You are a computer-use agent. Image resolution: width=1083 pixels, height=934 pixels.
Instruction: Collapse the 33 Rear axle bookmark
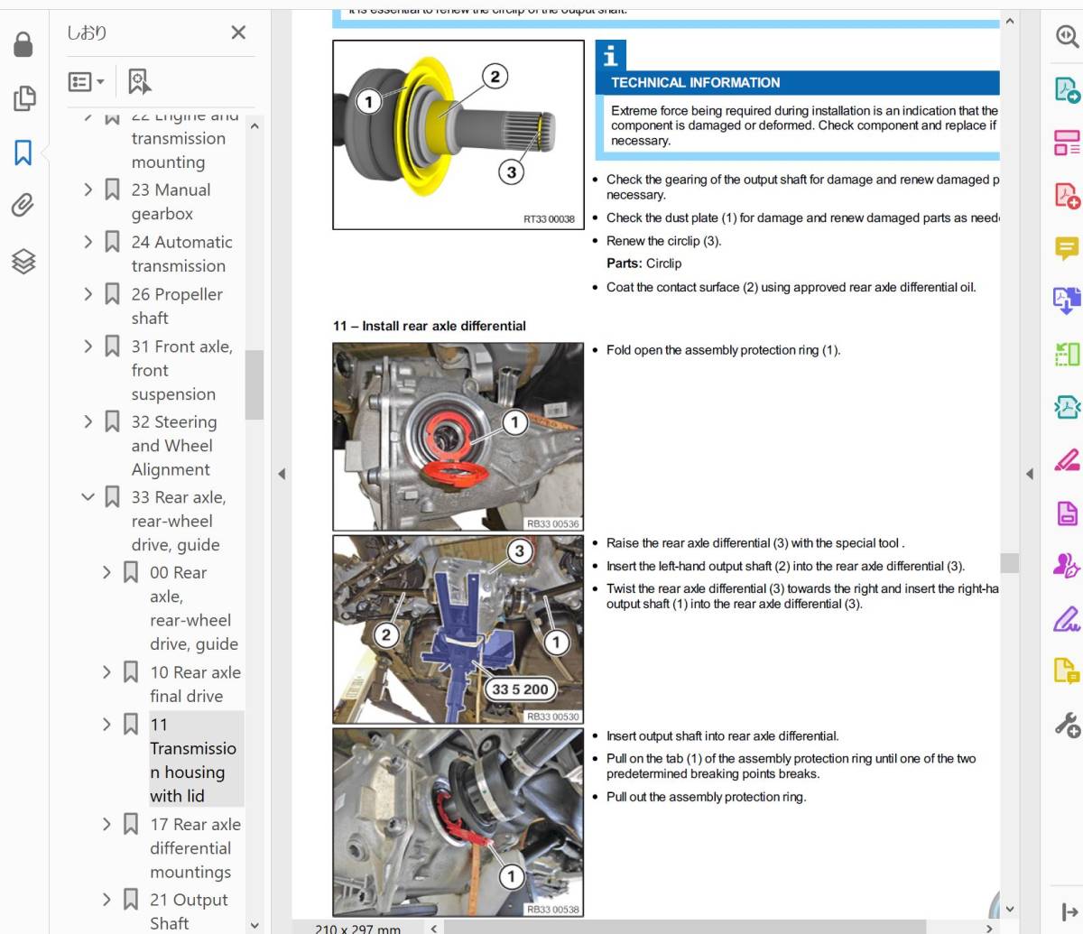tap(88, 497)
